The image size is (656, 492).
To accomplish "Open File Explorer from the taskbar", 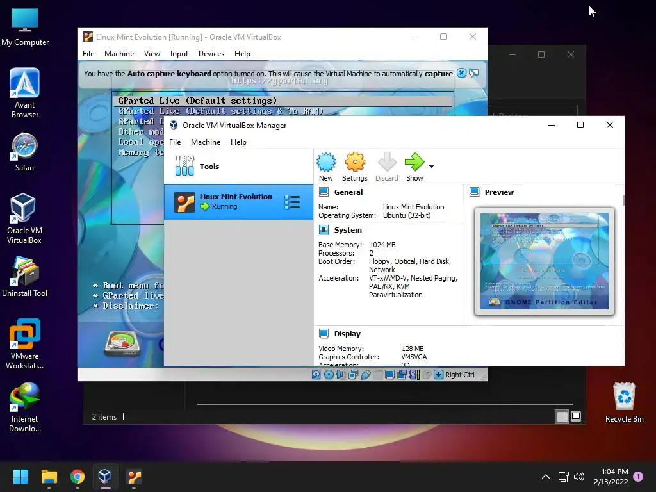I will (49, 477).
